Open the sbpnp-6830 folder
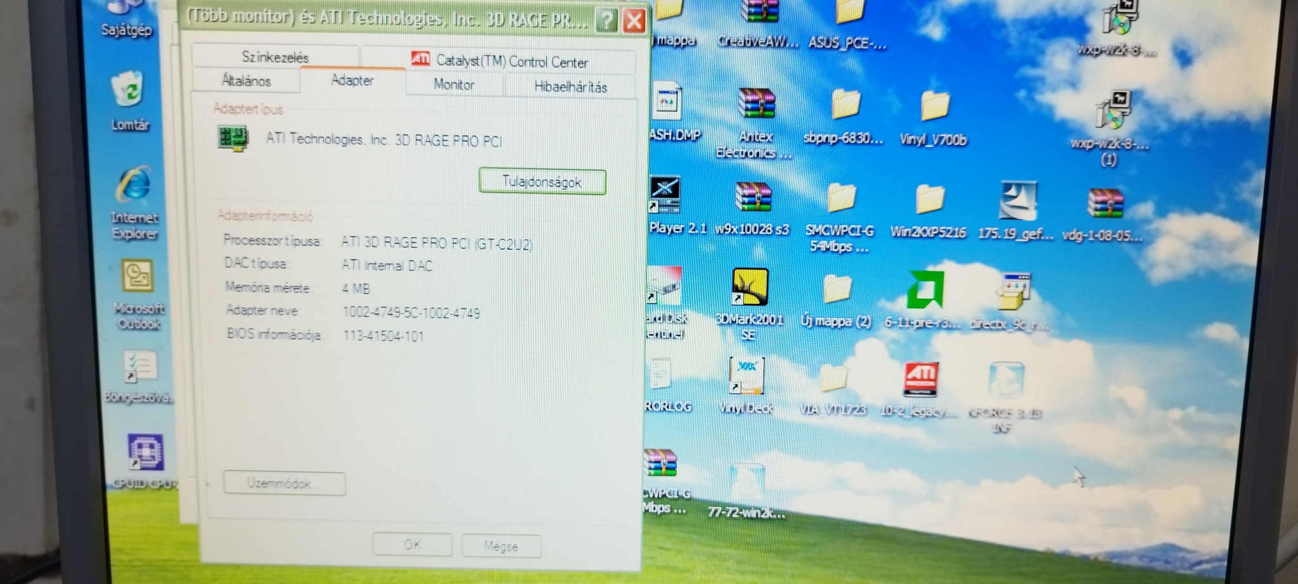1298x584 pixels. click(843, 117)
